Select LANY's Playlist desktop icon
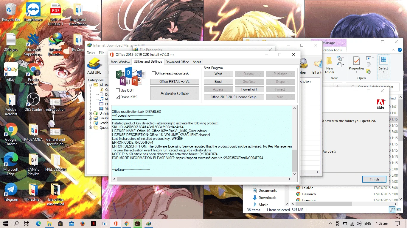 33,164
